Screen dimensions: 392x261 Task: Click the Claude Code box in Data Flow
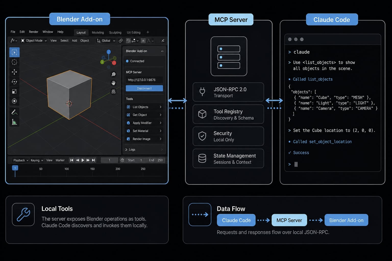[236, 220]
